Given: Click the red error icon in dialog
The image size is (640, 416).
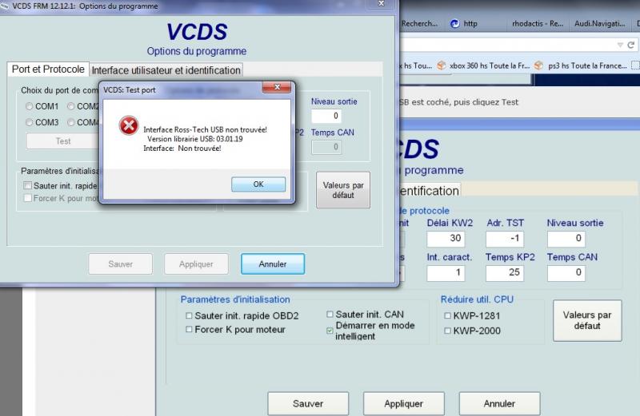Looking at the screenshot, I should click(x=129, y=125).
